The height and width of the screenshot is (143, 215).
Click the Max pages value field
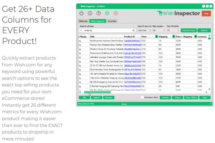pyautogui.click(x=158, y=30)
